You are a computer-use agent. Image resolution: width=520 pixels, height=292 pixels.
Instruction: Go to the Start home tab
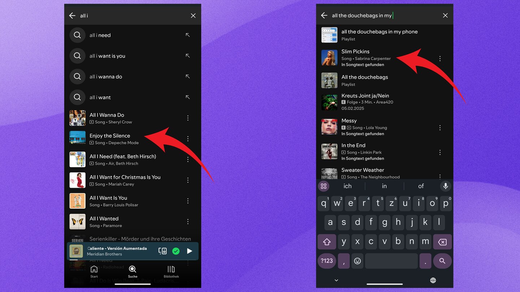pyautogui.click(x=94, y=271)
